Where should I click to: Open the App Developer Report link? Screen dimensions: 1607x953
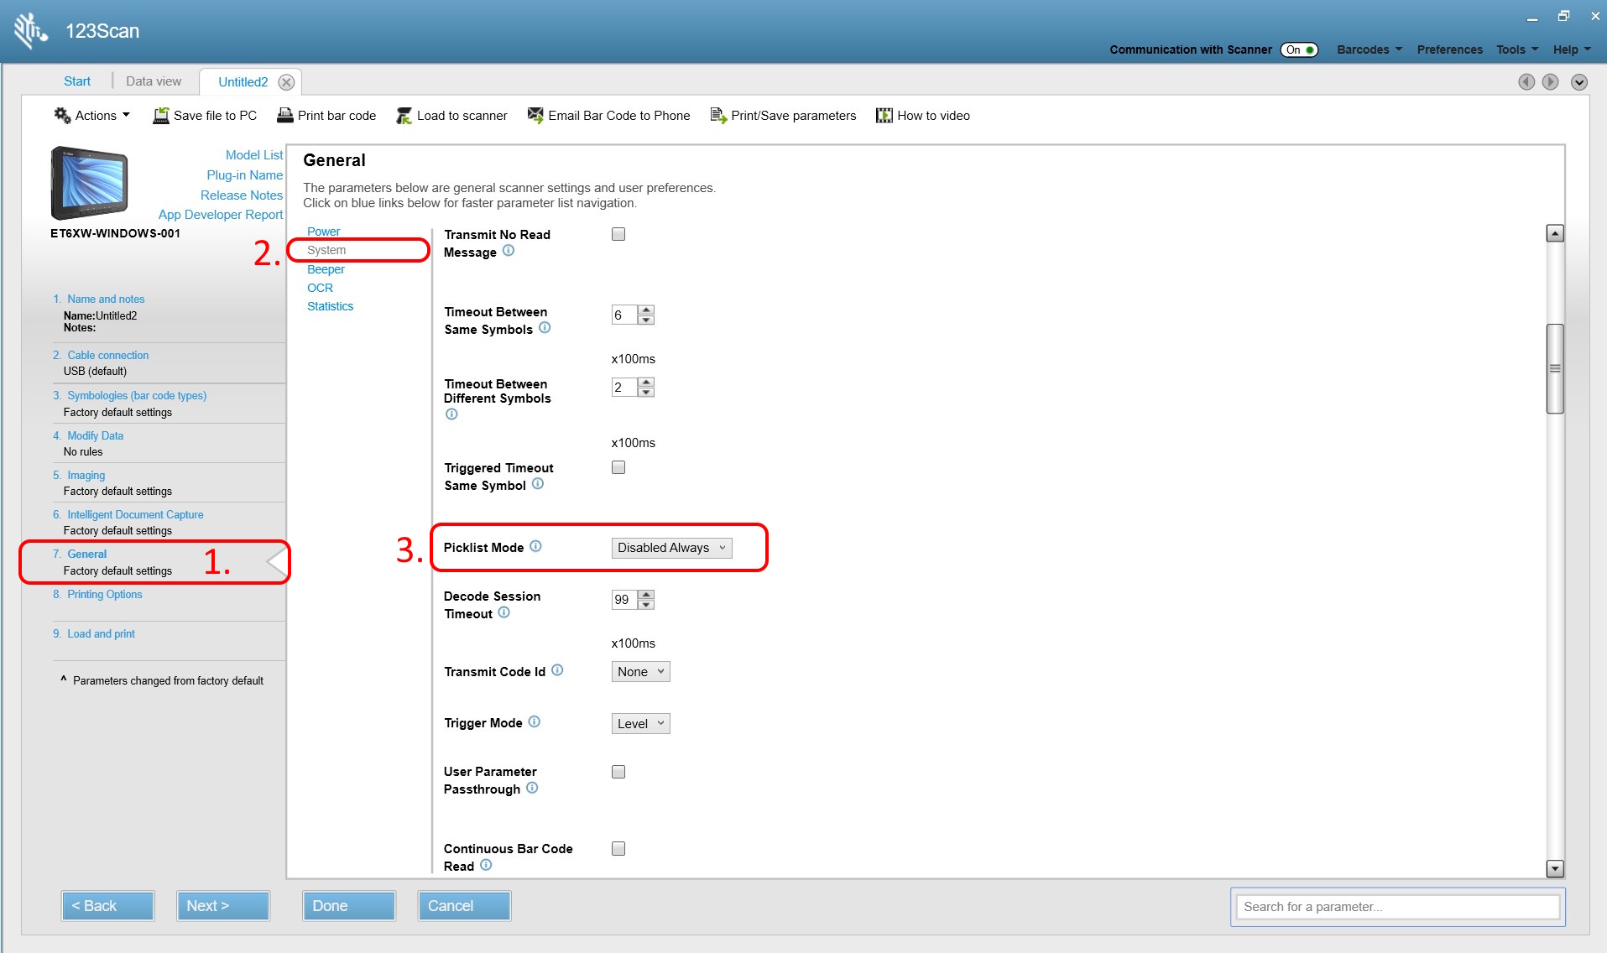(221, 215)
